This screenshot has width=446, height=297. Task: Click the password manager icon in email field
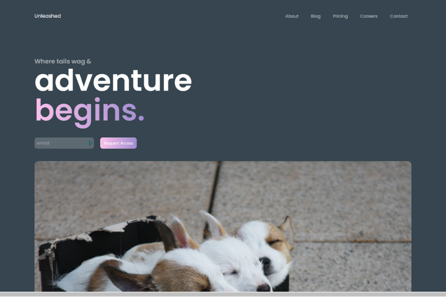[91, 143]
